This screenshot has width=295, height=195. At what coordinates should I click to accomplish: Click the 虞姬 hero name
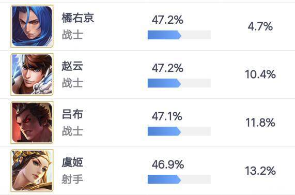pos(72,162)
